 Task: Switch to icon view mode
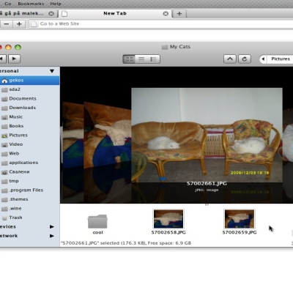(x=129, y=59)
